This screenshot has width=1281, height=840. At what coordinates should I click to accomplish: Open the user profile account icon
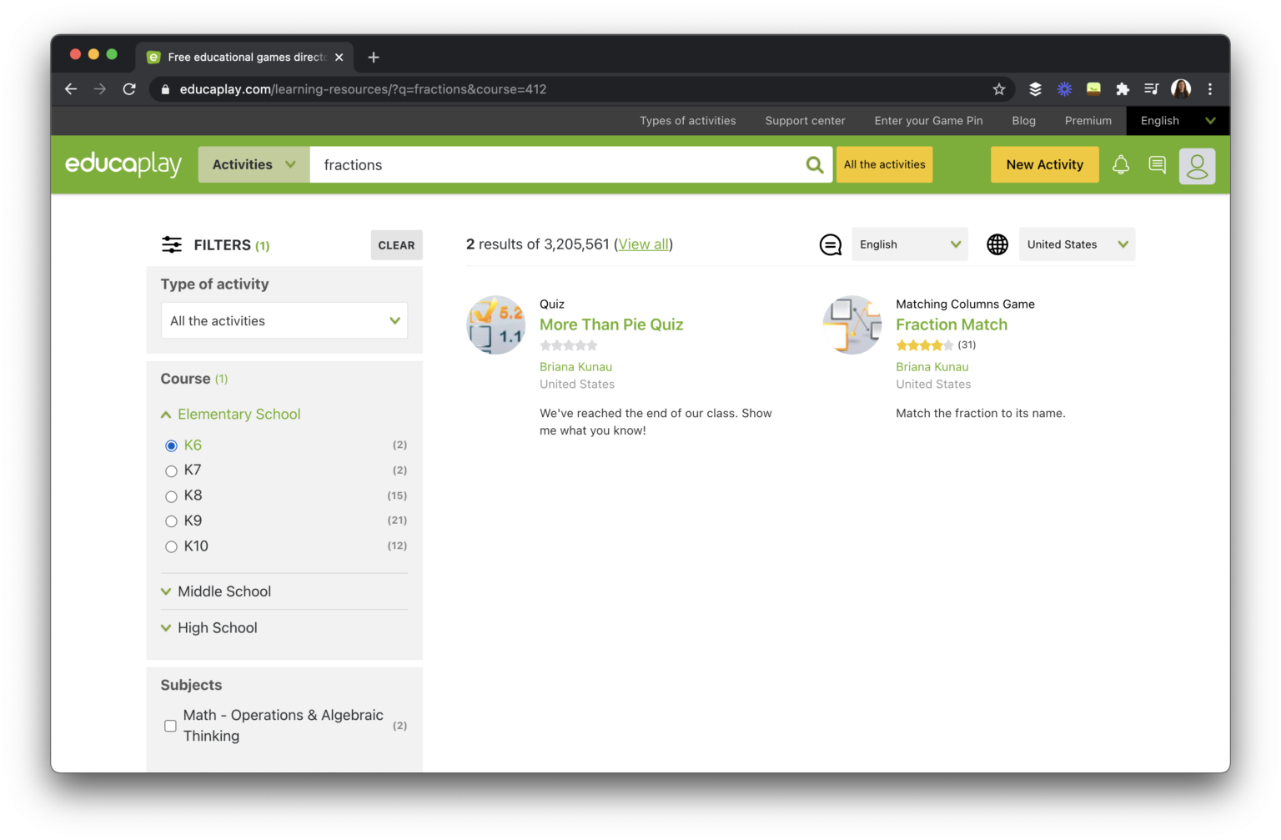(1198, 166)
